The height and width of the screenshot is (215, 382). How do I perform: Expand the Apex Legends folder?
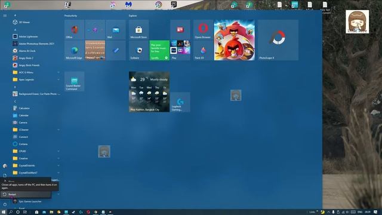(x=35, y=79)
